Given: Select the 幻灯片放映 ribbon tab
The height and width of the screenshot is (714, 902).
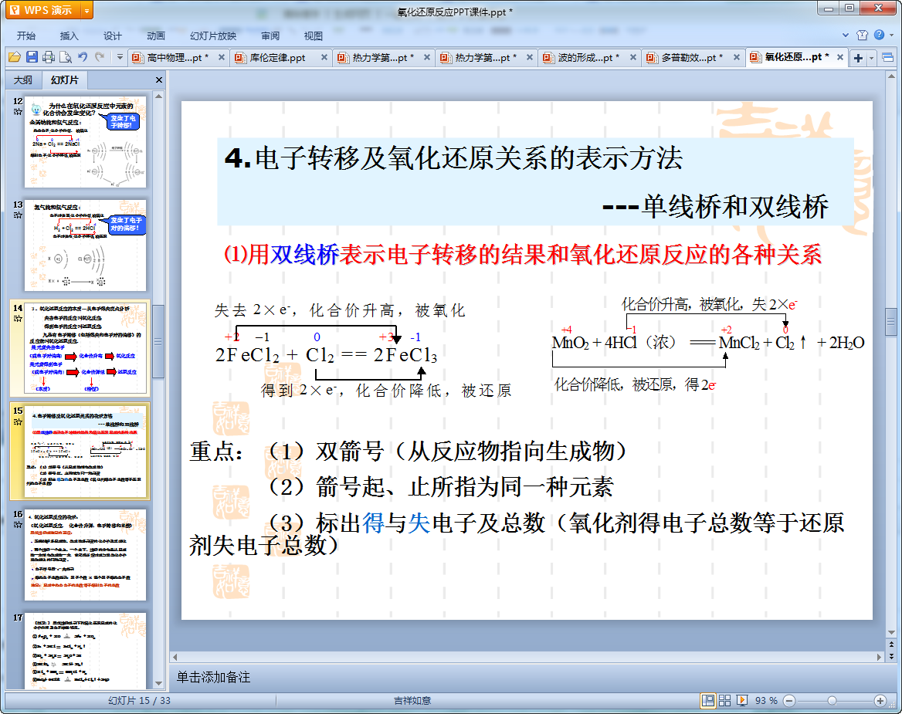Looking at the screenshot, I should (x=213, y=36).
